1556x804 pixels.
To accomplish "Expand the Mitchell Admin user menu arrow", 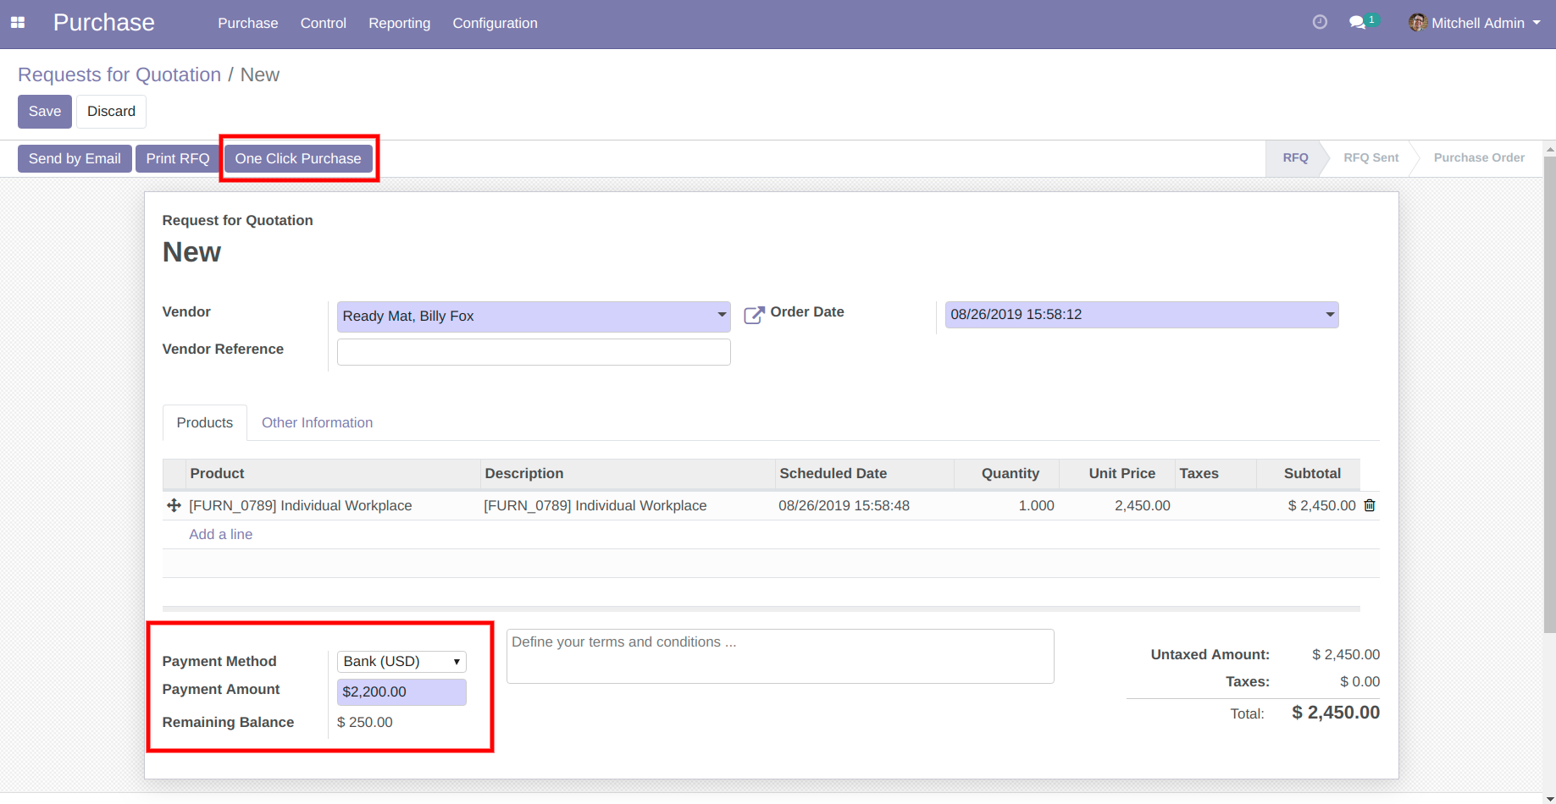I will 1537,23.
